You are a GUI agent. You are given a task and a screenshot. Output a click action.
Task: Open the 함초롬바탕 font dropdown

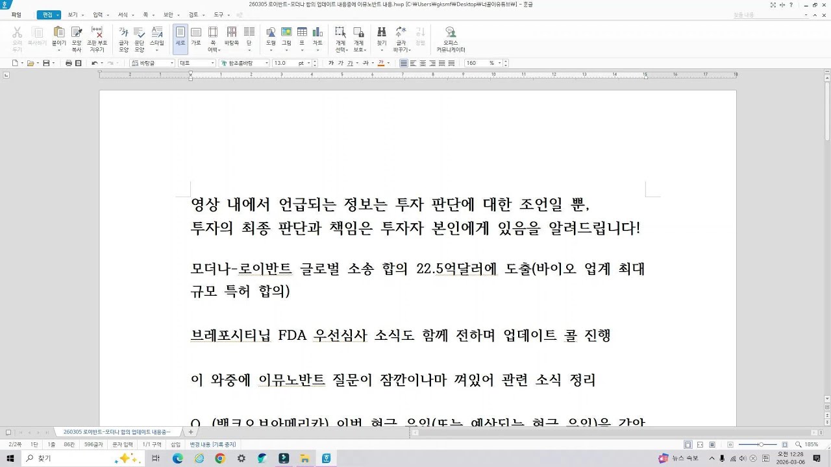tap(266, 63)
